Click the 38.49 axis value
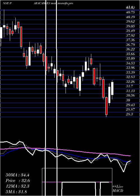This screenshot has width=140, height=196. coord(130,31)
